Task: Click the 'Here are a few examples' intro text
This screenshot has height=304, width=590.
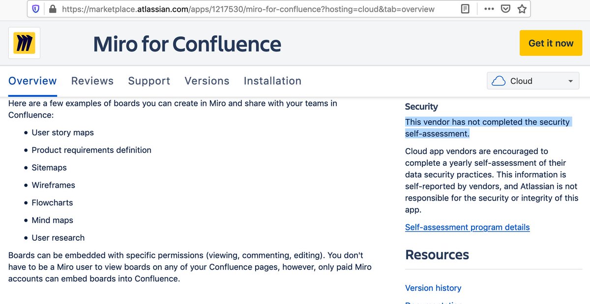Action: [173, 109]
